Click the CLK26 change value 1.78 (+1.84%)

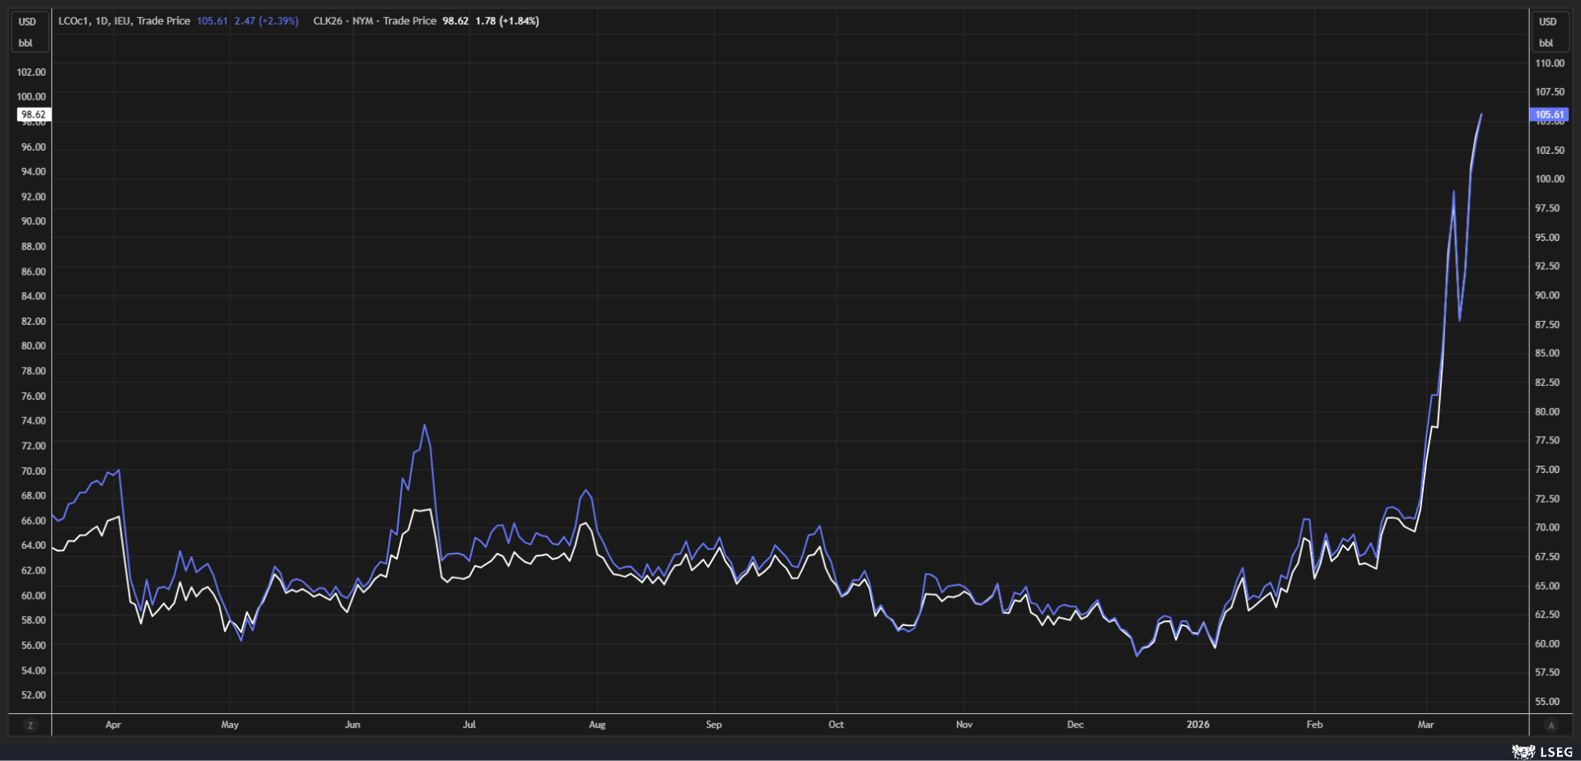point(506,21)
